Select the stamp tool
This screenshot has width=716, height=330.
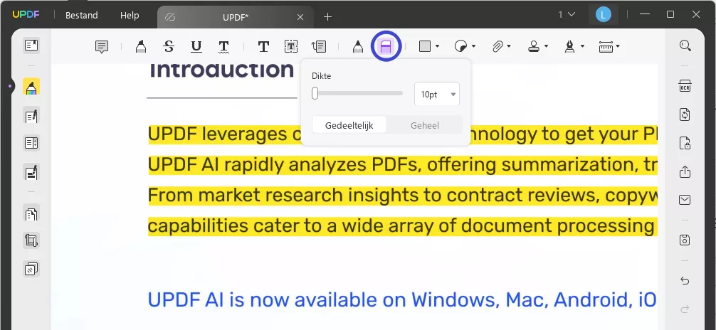pos(534,46)
